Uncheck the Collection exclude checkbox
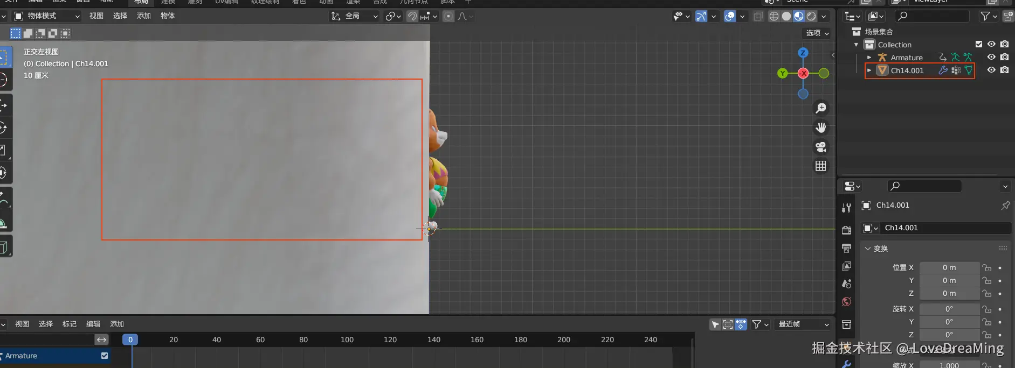 click(x=979, y=44)
